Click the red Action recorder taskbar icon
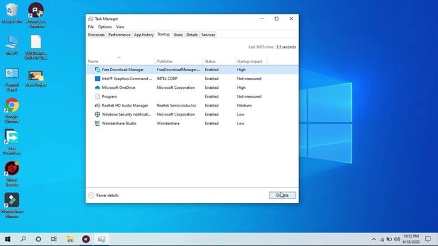 pos(86,239)
